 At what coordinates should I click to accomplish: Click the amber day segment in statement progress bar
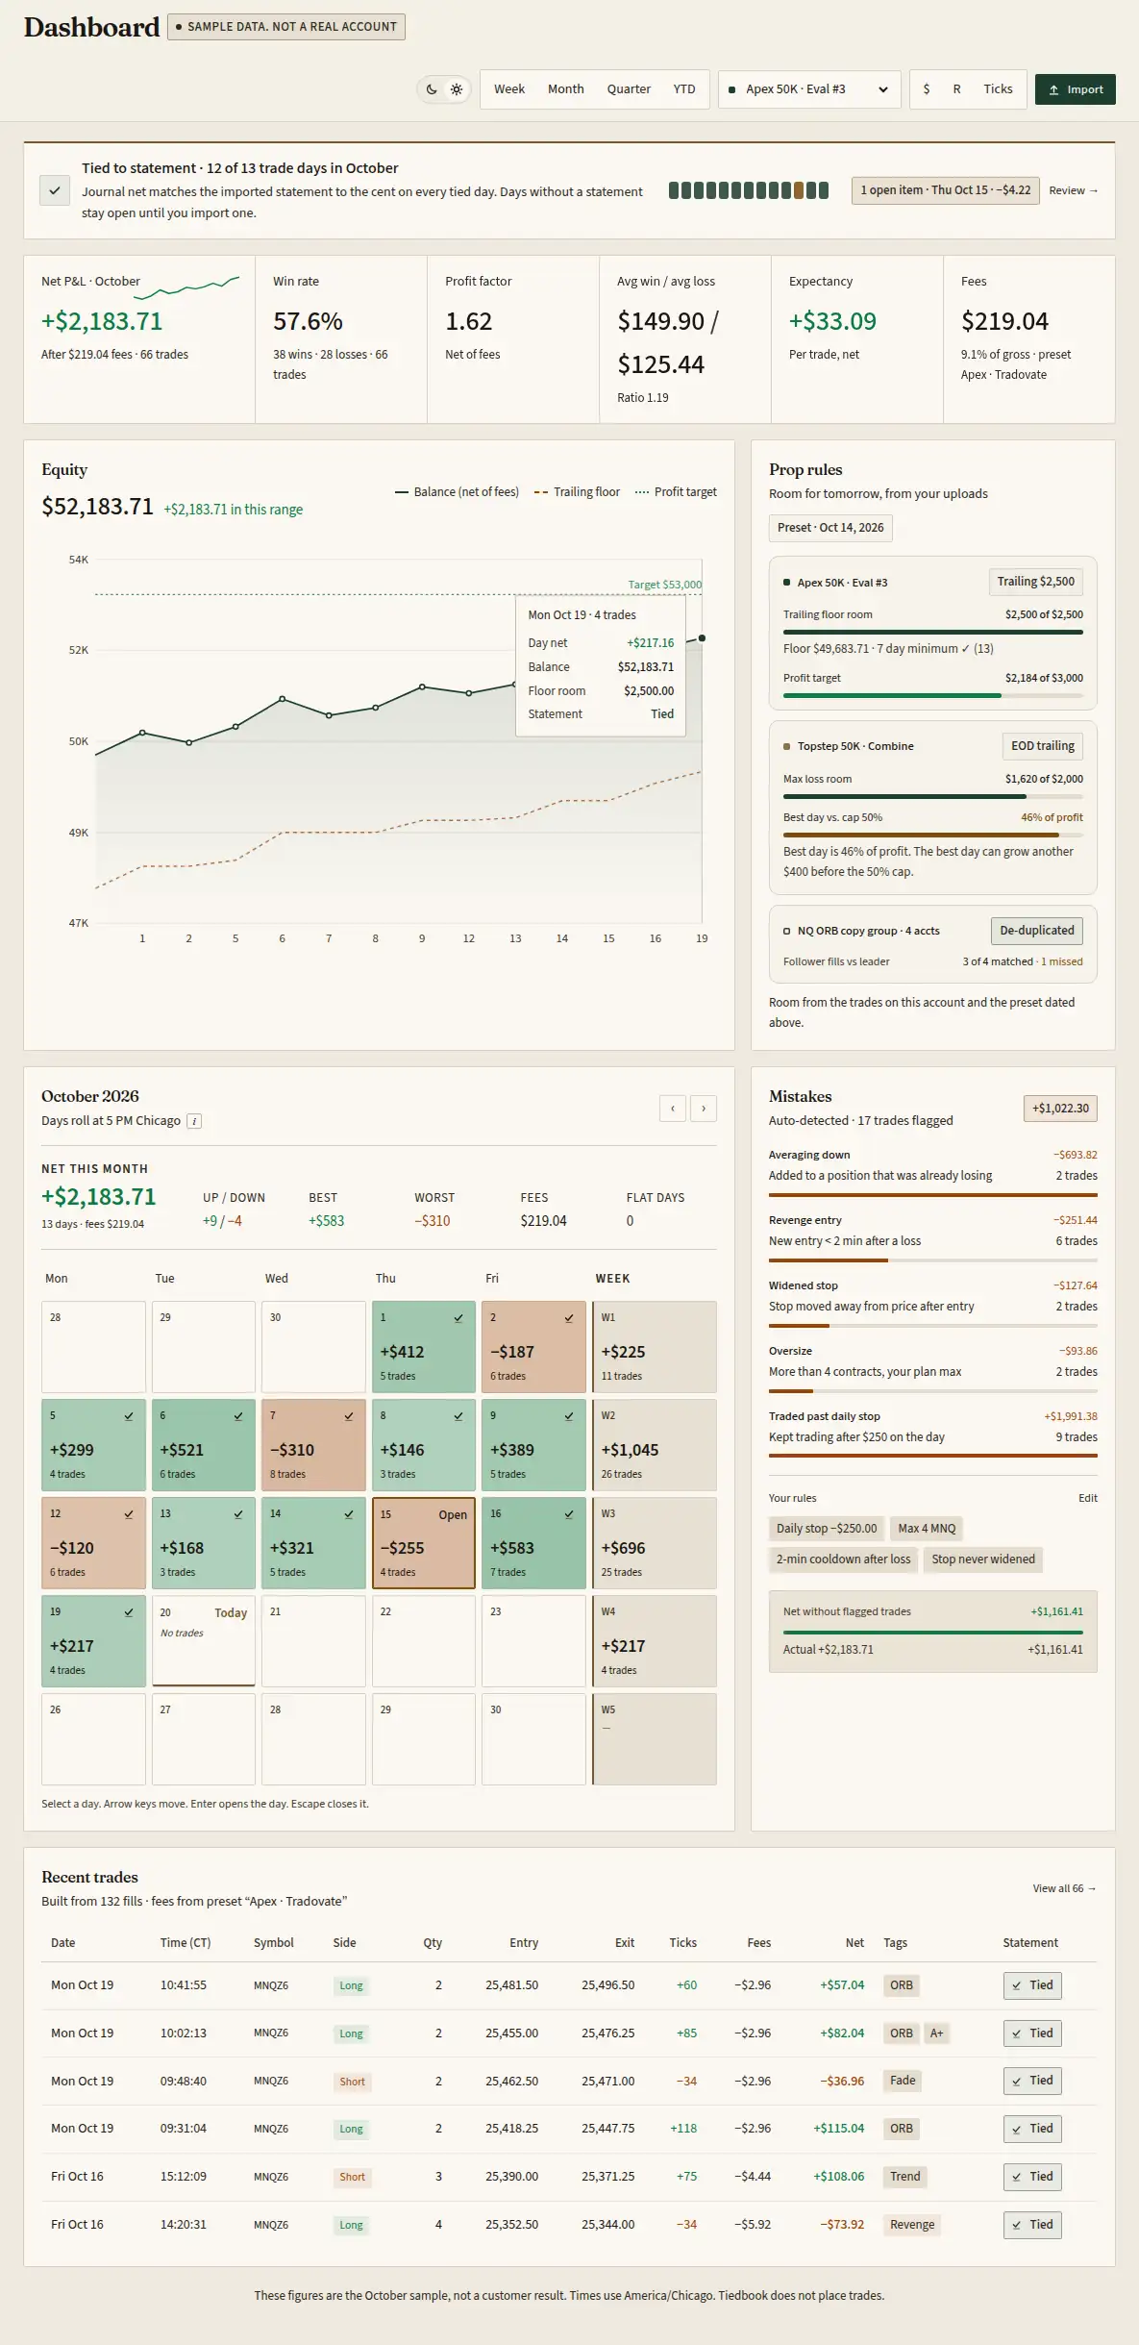point(799,190)
